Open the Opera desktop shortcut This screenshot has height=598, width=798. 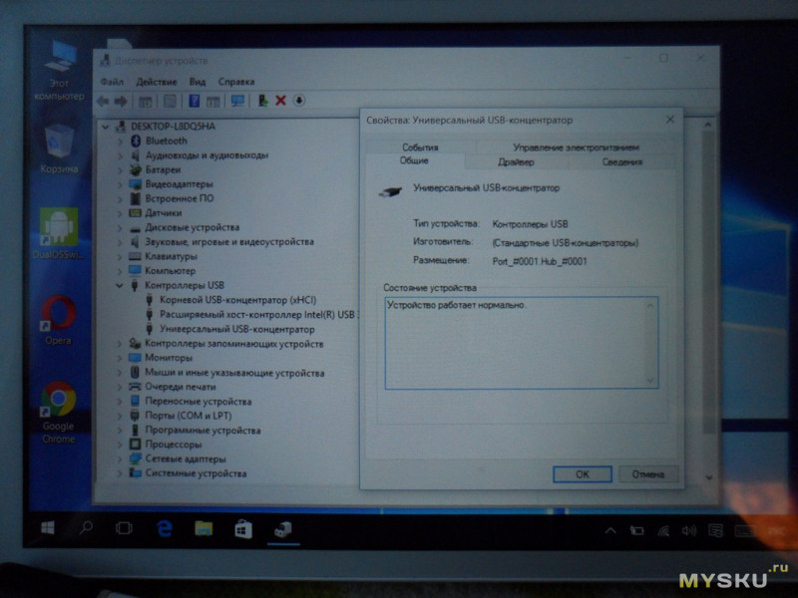(58, 320)
